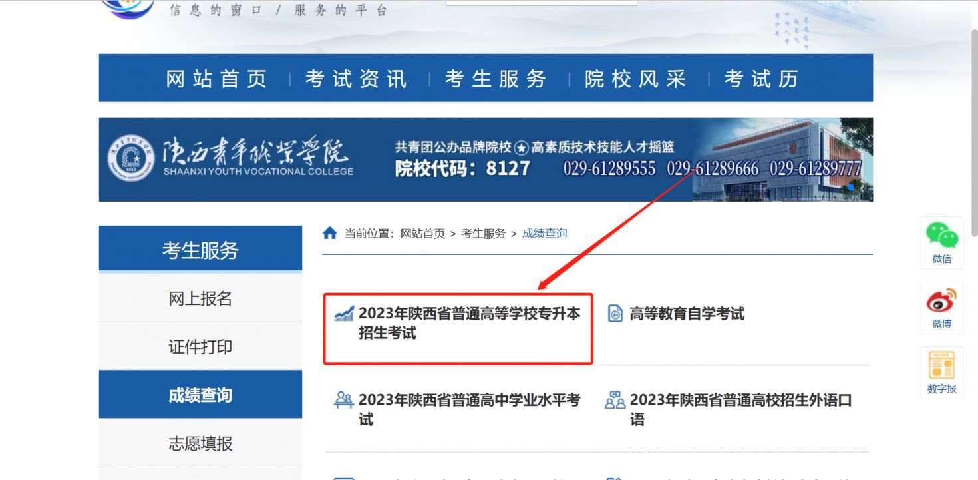
Task: Select 网上报名 in the sidebar
Action: click(x=200, y=298)
